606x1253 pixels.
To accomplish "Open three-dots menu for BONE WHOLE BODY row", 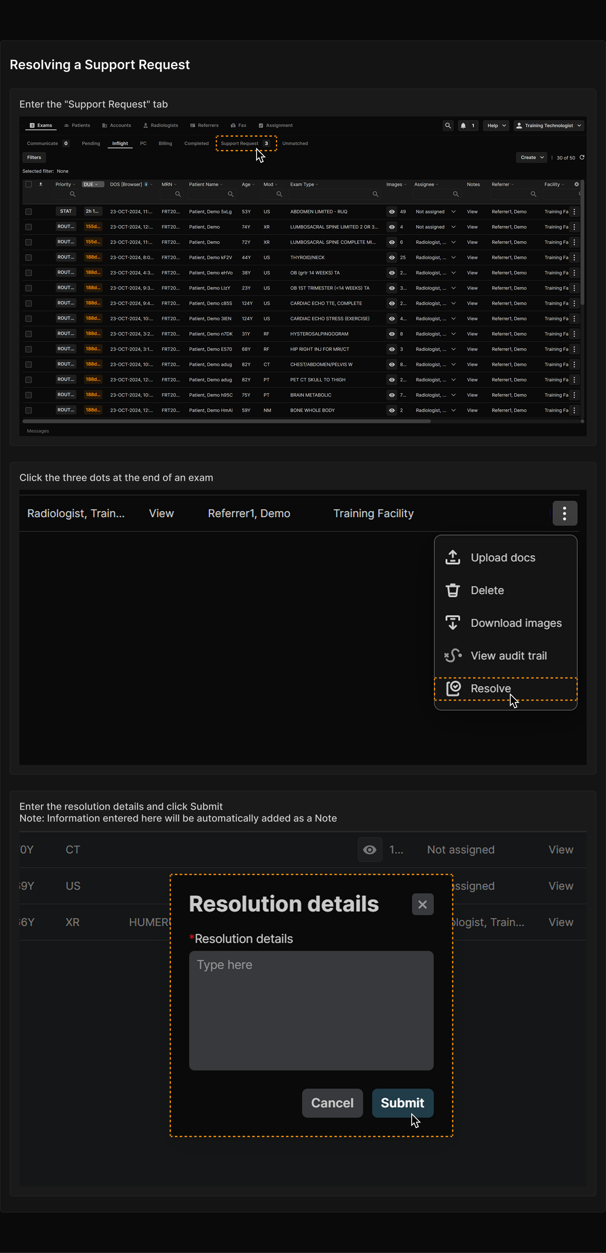I will click(574, 410).
